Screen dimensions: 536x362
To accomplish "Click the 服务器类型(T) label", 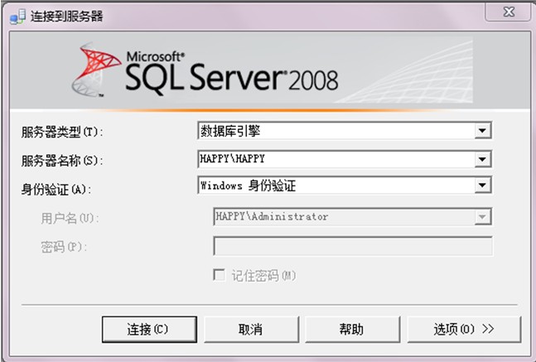I will click(x=62, y=132).
